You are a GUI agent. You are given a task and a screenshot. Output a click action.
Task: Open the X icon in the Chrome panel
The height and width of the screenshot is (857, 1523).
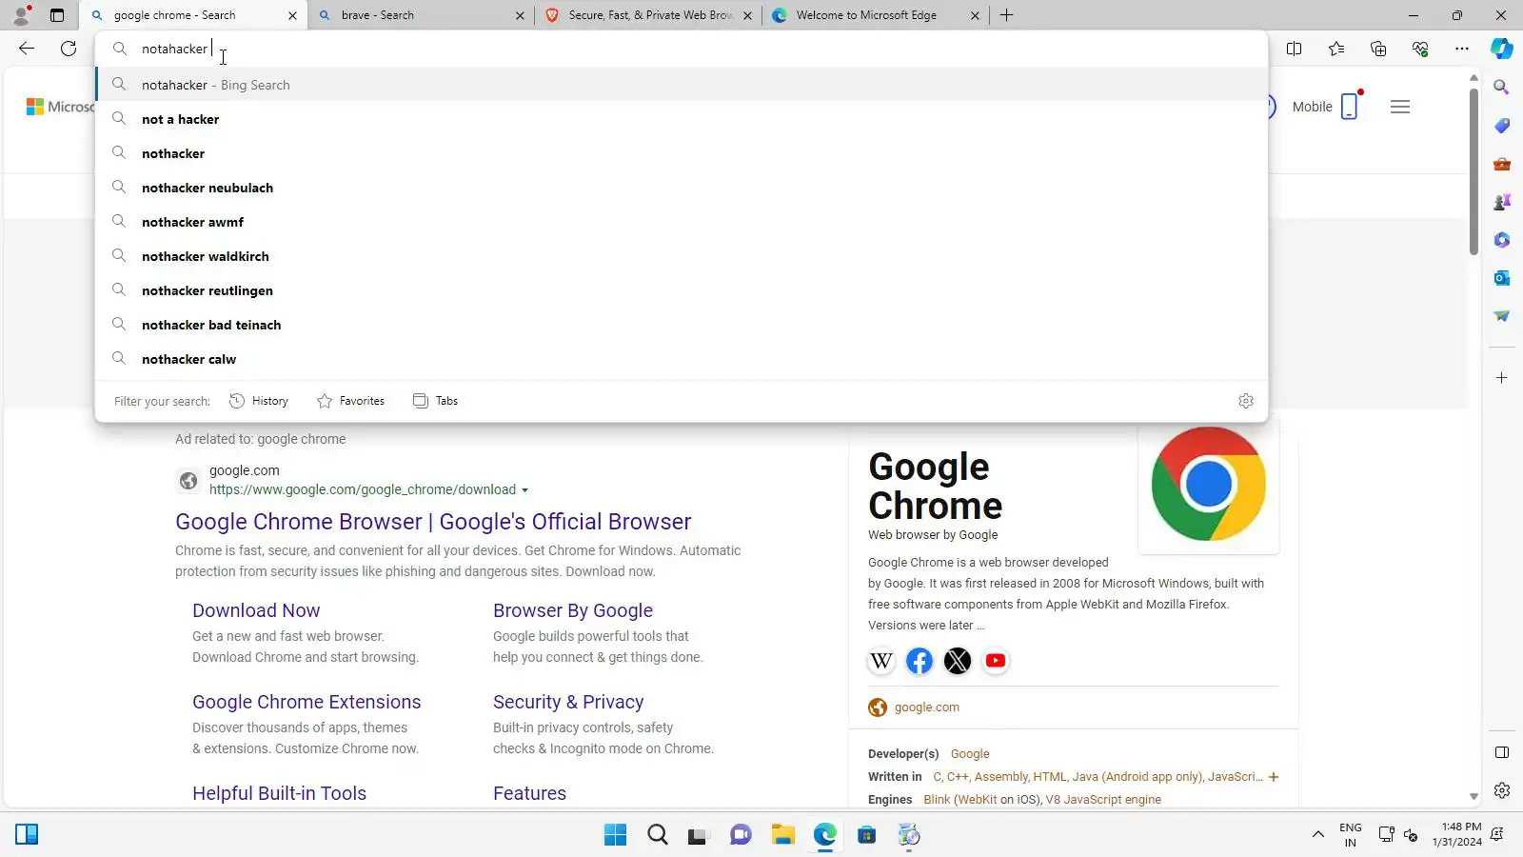pyautogui.click(x=958, y=661)
